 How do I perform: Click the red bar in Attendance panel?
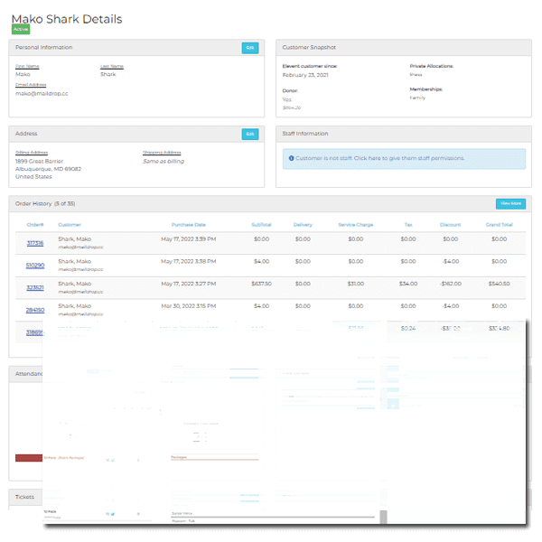[x=29, y=458]
